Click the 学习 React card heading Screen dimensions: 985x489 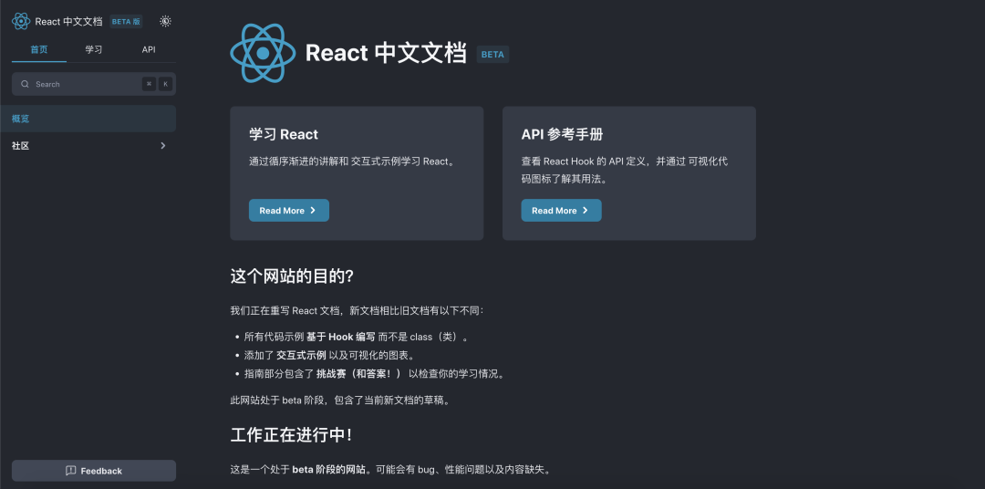point(284,134)
